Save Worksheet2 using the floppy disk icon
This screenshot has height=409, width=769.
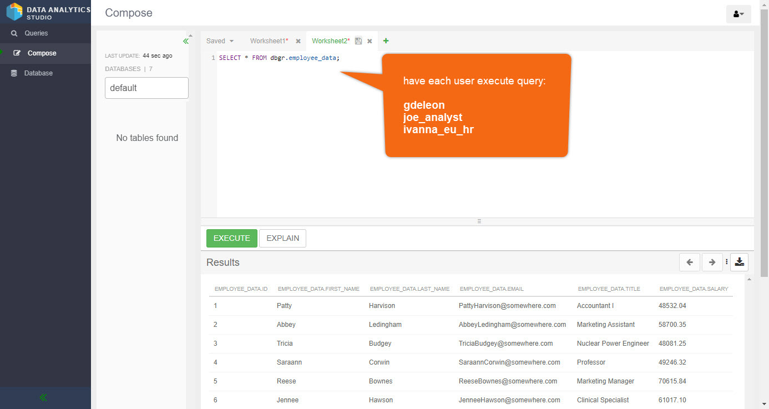[x=358, y=41]
